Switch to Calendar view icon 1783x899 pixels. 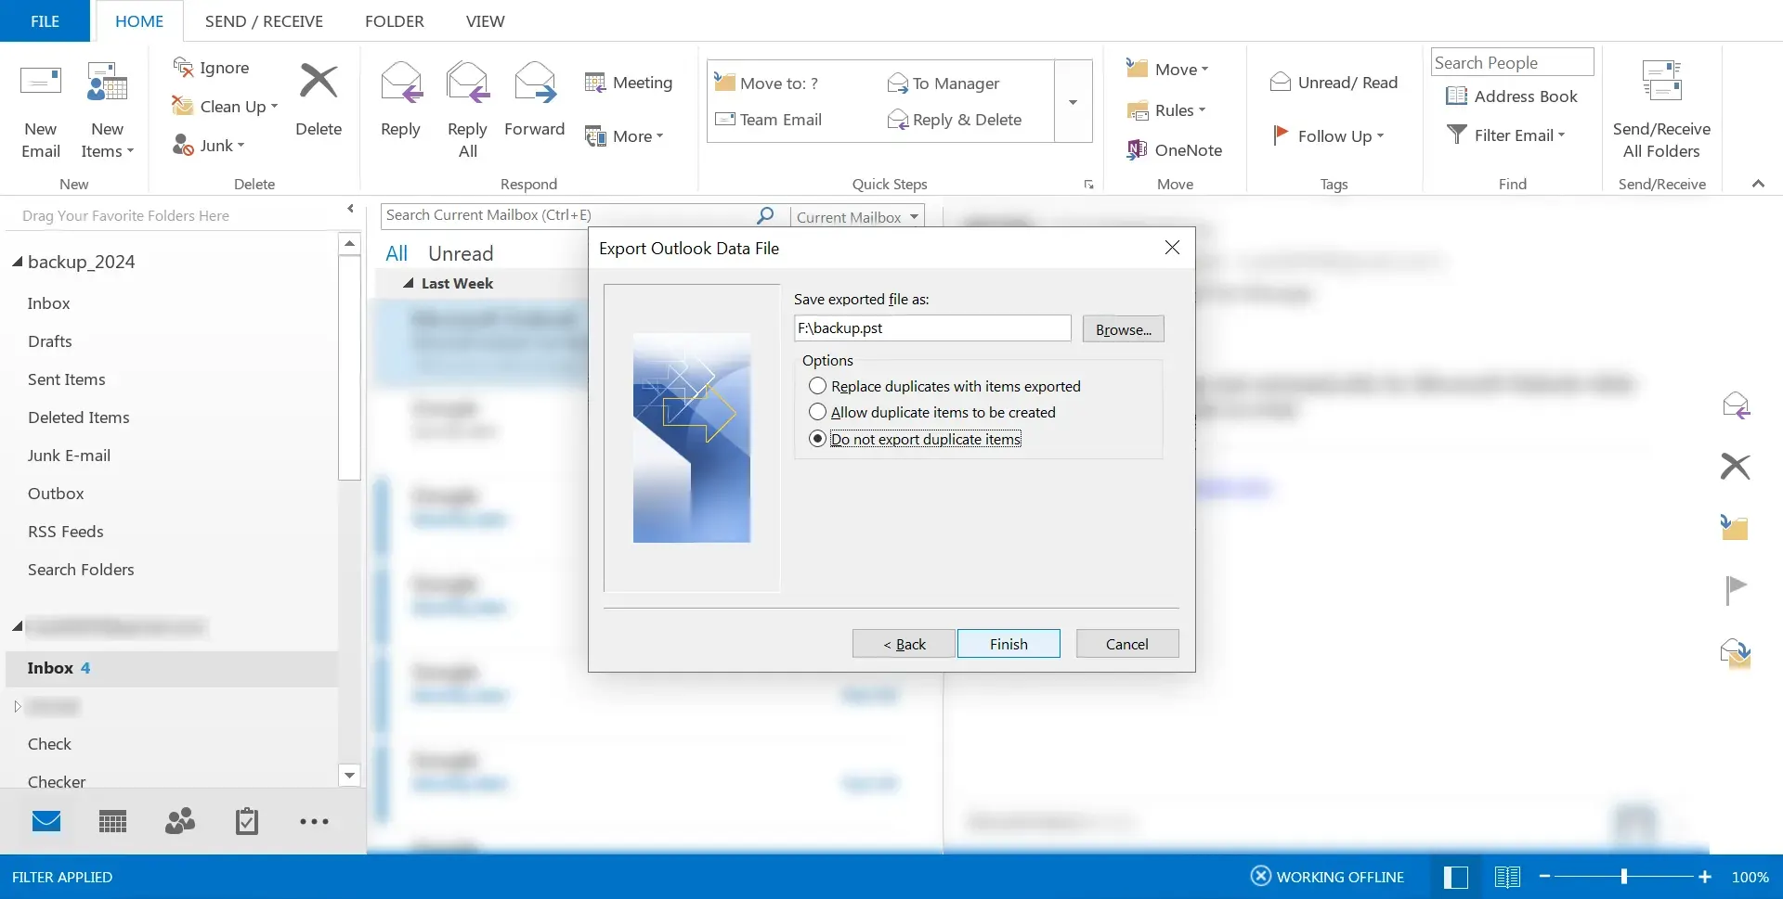coord(113,821)
